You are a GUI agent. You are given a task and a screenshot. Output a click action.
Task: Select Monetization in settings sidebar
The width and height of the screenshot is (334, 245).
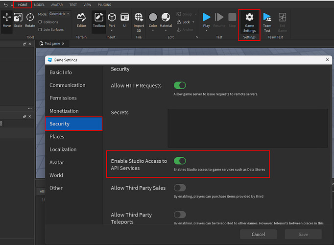tap(64, 111)
